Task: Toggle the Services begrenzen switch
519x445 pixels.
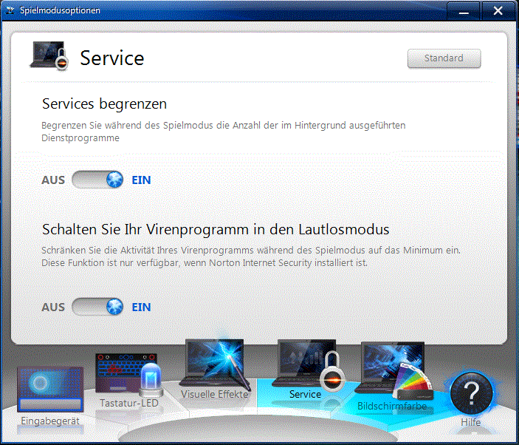Action: (97, 180)
